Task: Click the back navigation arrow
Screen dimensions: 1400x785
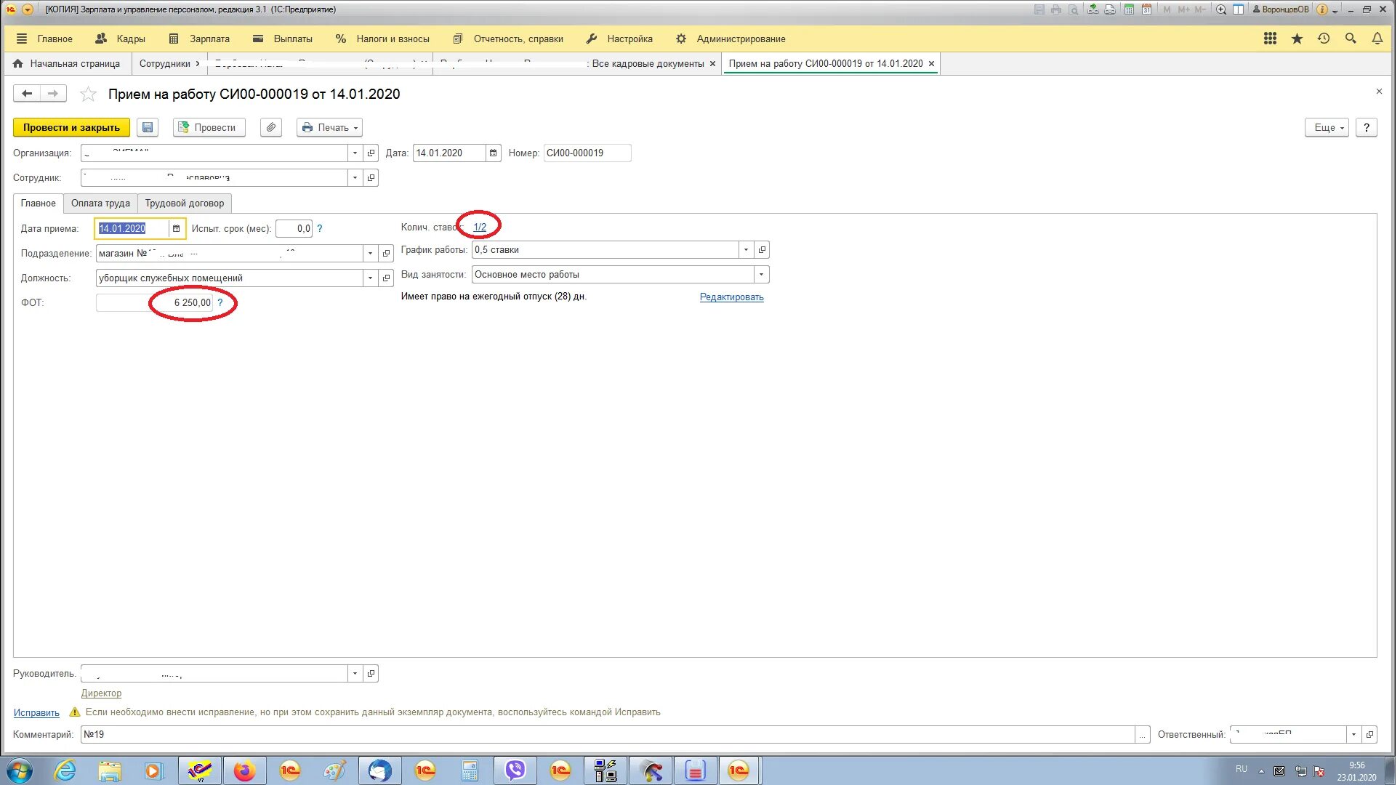Action: tap(28, 94)
